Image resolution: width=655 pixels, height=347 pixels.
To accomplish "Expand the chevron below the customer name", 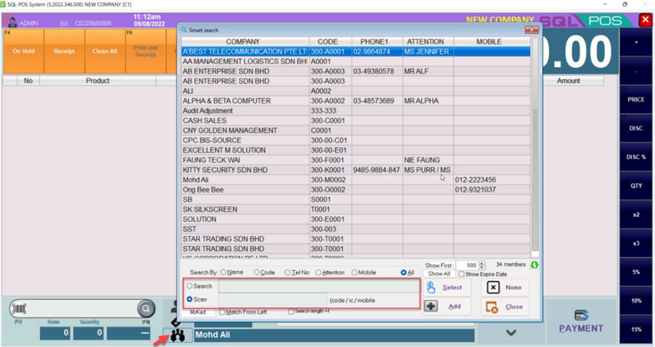I will point(511,332).
